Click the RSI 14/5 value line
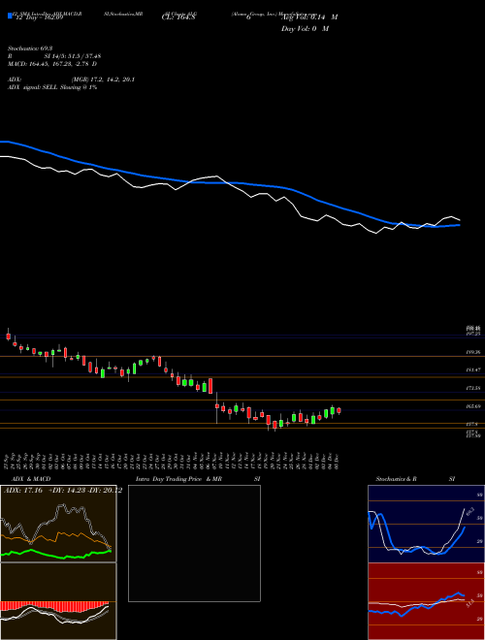This screenshot has width=485, height=640. click(54, 56)
